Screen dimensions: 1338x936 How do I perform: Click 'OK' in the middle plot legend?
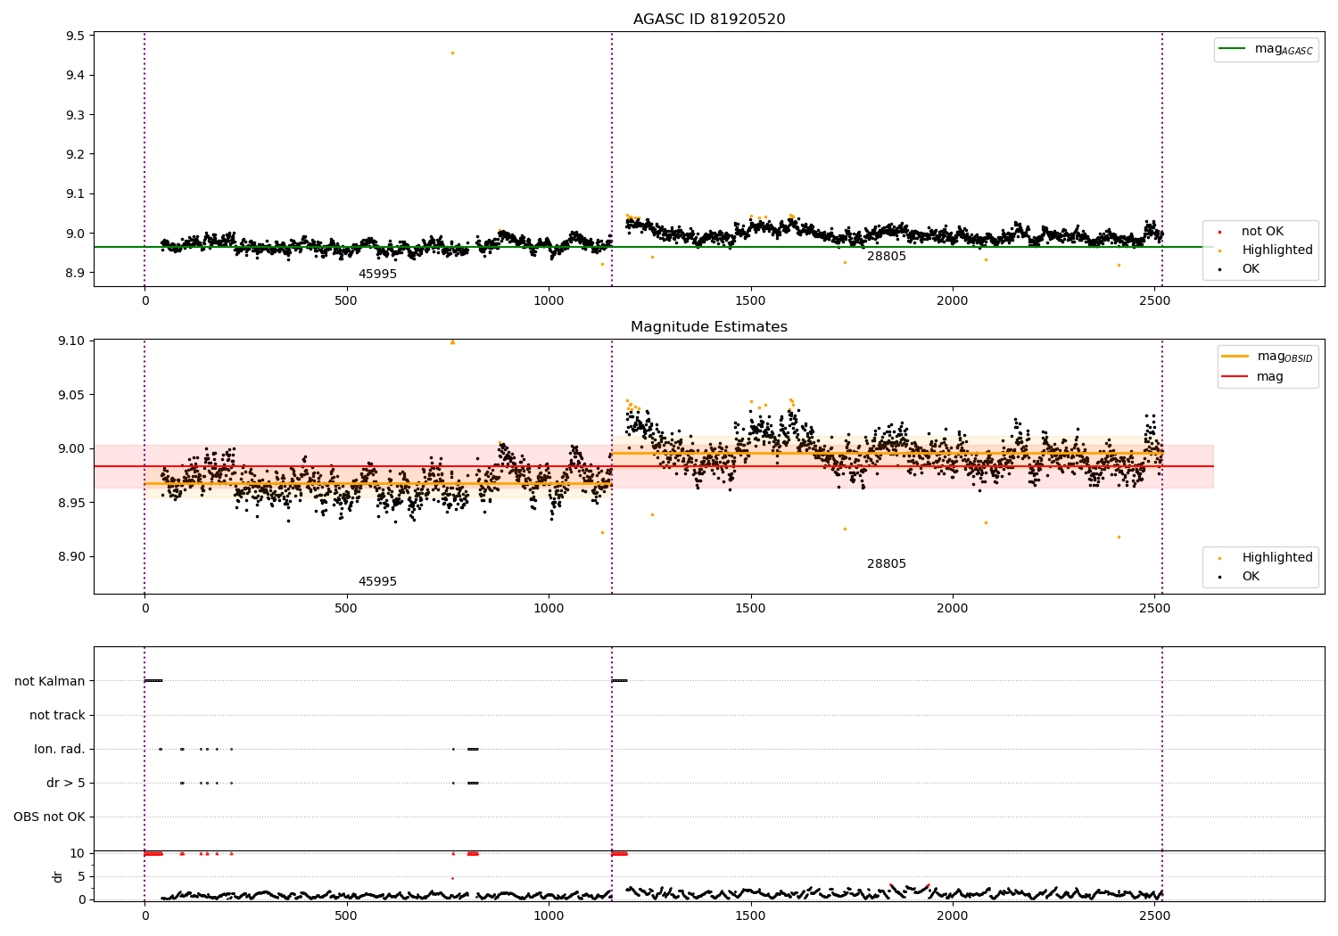click(1251, 577)
